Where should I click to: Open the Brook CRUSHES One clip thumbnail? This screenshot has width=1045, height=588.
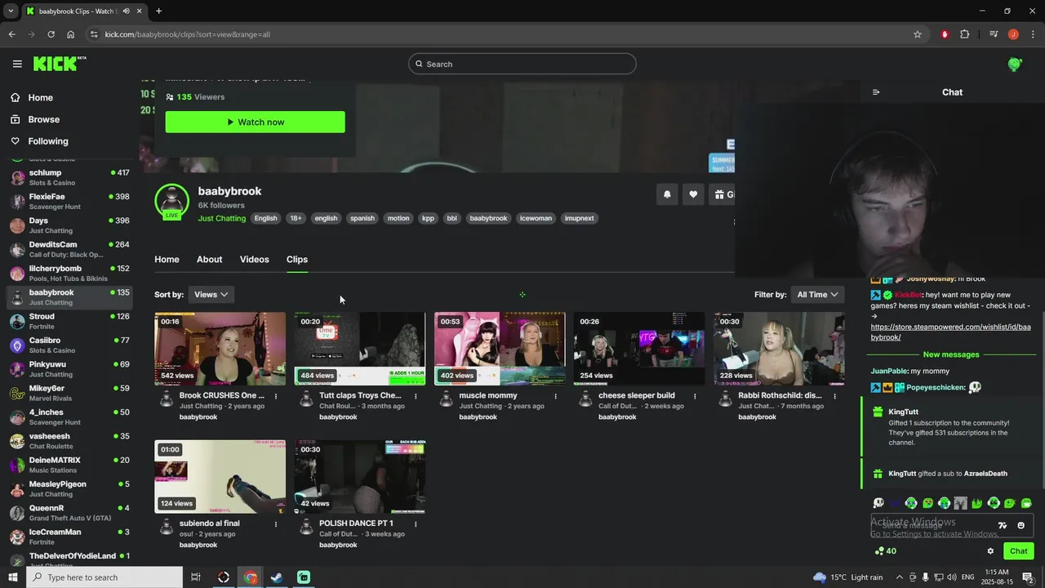pos(220,349)
